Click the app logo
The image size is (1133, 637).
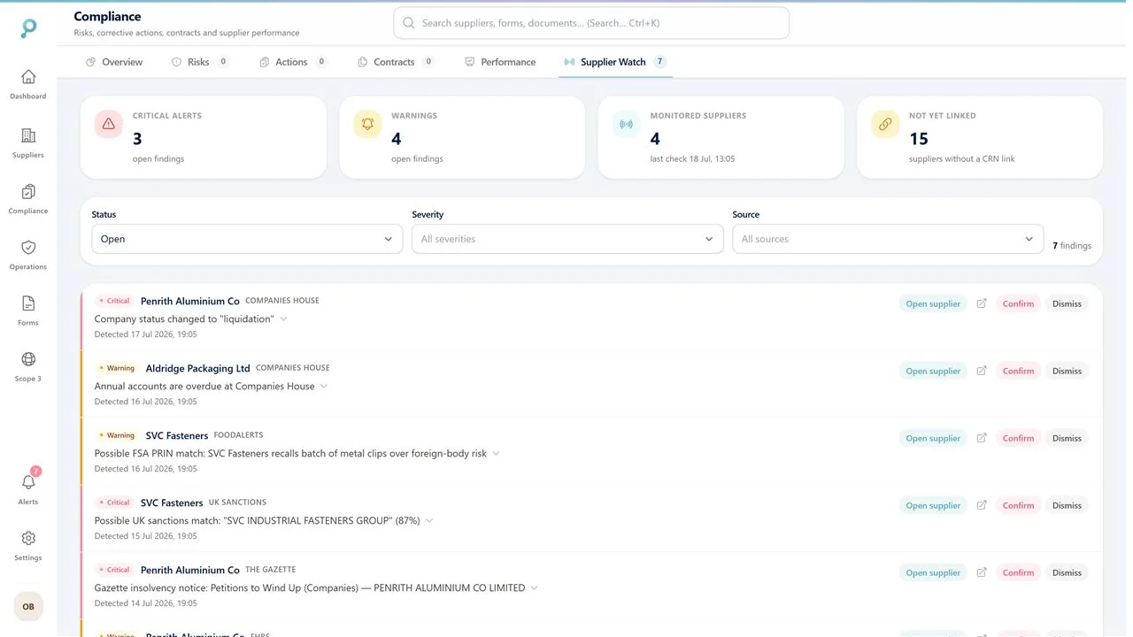[28, 28]
